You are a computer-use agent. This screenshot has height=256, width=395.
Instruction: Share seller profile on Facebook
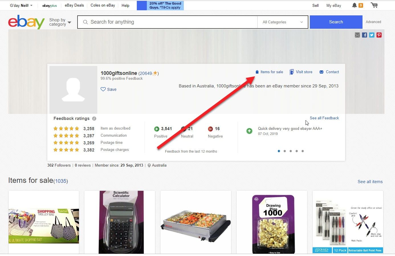[x=365, y=35]
